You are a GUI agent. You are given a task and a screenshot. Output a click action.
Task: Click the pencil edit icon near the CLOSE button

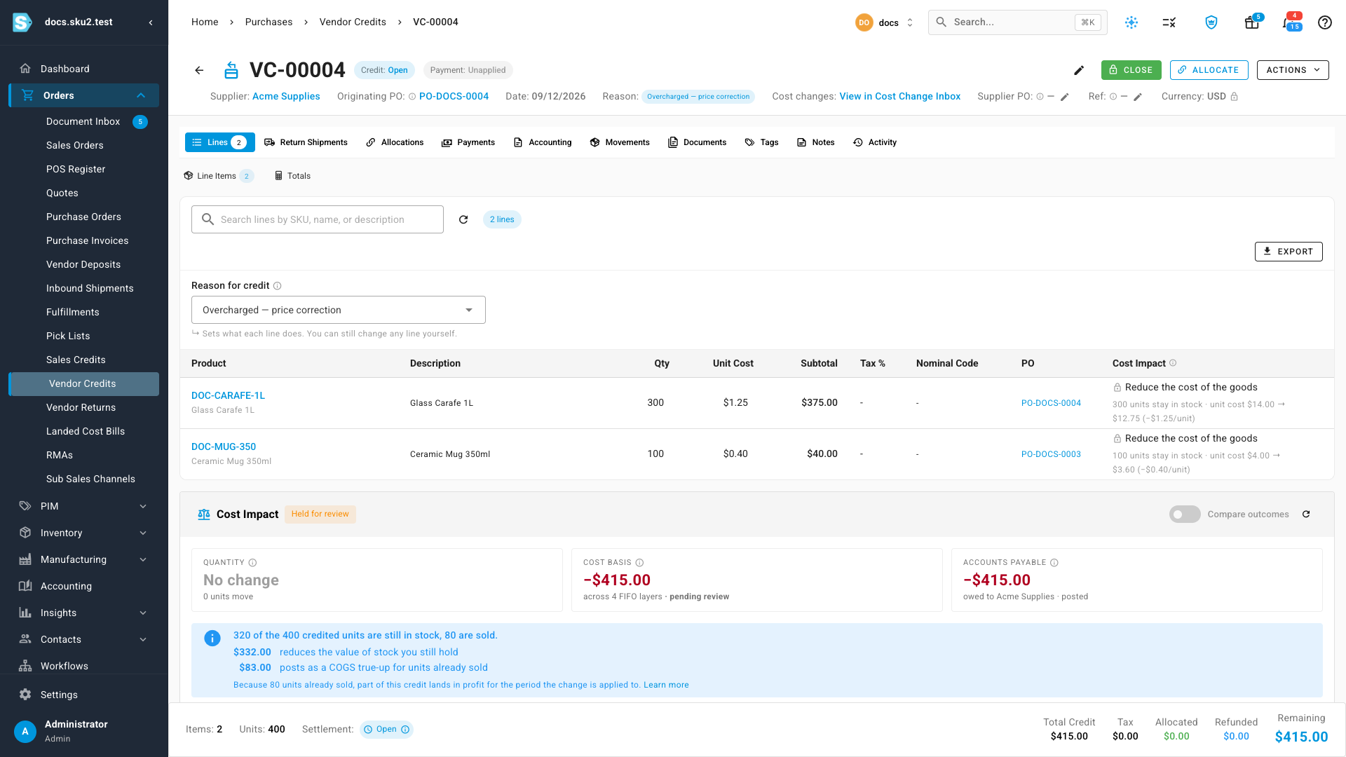pos(1079,70)
